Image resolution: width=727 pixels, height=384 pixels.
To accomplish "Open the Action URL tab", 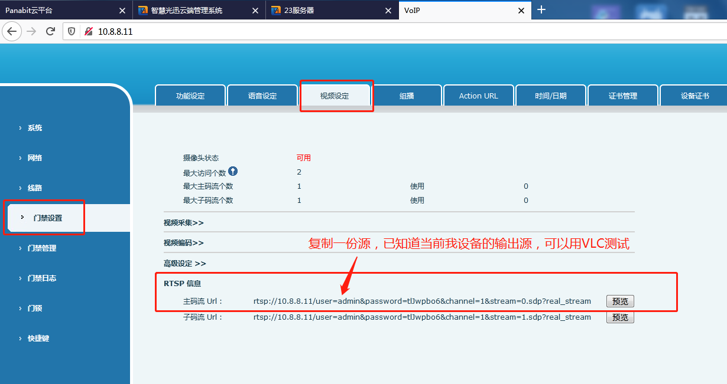I will click(x=478, y=96).
